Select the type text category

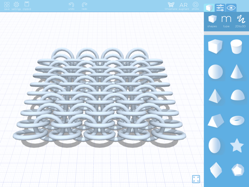coord(226,21)
